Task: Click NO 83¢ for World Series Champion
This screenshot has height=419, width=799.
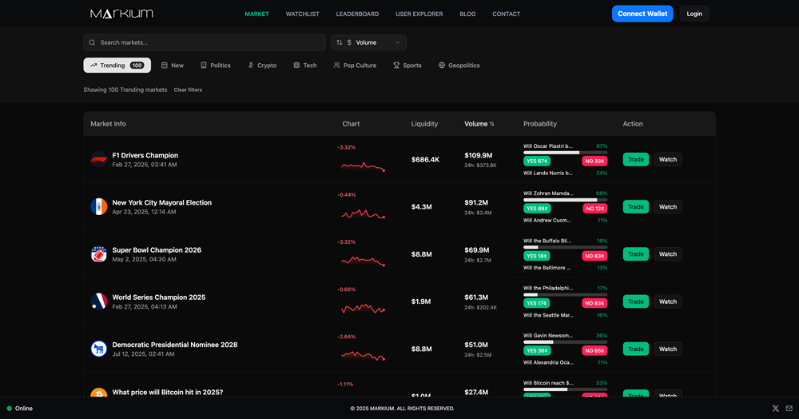Action: 594,303
